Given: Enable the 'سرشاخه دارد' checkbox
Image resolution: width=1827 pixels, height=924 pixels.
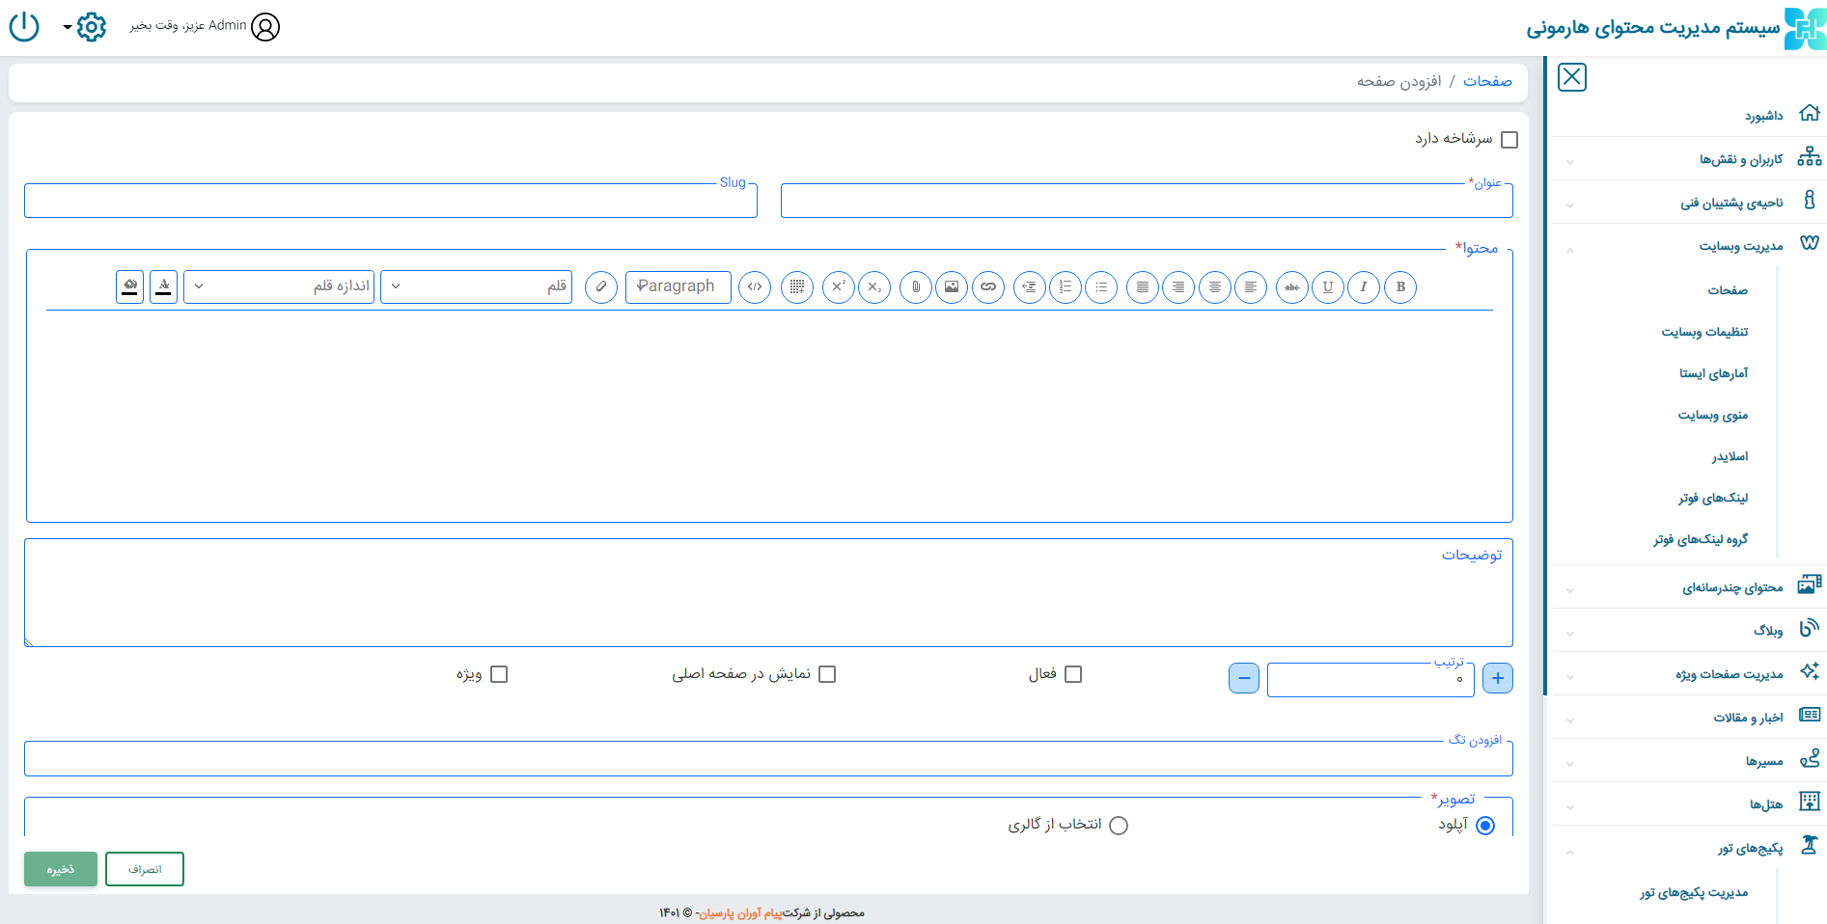Looking at the screenshot, I should tap(1509, 140).
